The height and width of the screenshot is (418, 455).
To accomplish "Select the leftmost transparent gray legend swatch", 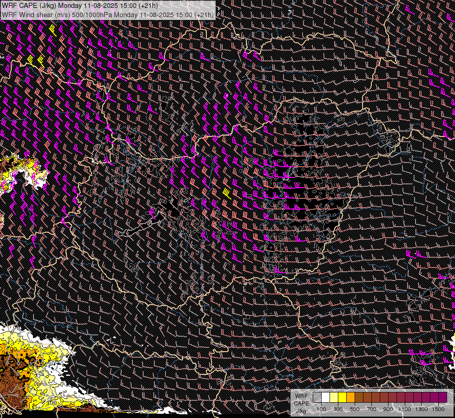I will pos(317,397).
